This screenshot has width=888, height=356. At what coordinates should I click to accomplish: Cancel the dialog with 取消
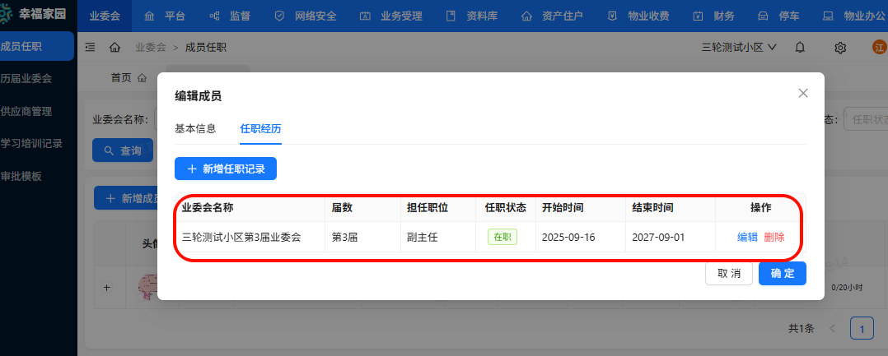(729, 273)
